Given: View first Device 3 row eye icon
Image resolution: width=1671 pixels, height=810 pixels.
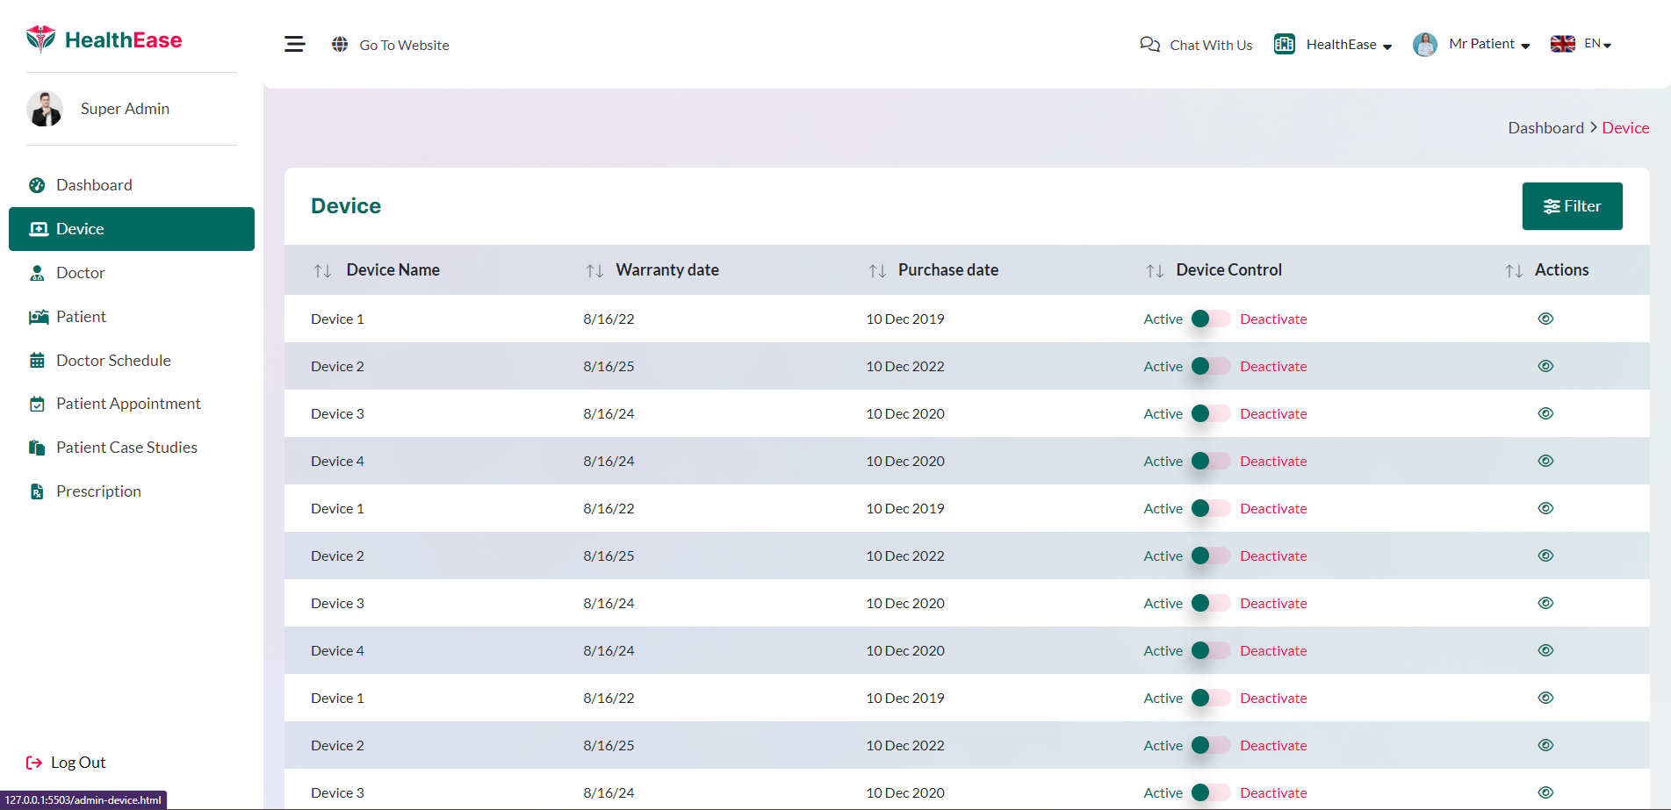Looking at the screenshot, I should point(1546,413).
